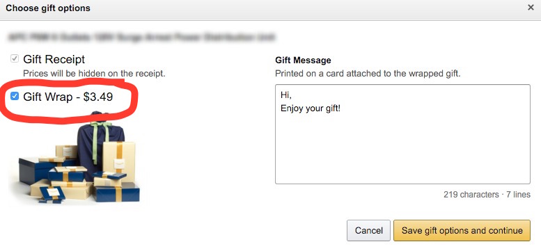Click Save gift options and continue
Screen dimensions: 541x251
click(x=462, y=230)
